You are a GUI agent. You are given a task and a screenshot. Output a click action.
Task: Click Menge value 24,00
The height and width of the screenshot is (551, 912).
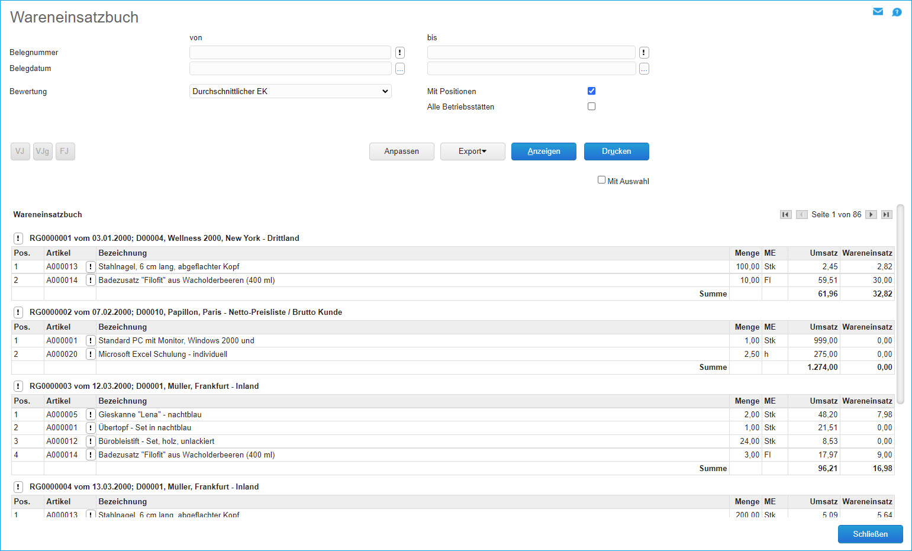[749, 441]
